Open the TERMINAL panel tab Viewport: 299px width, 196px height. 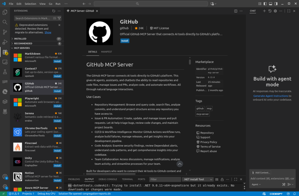[127, 179]
